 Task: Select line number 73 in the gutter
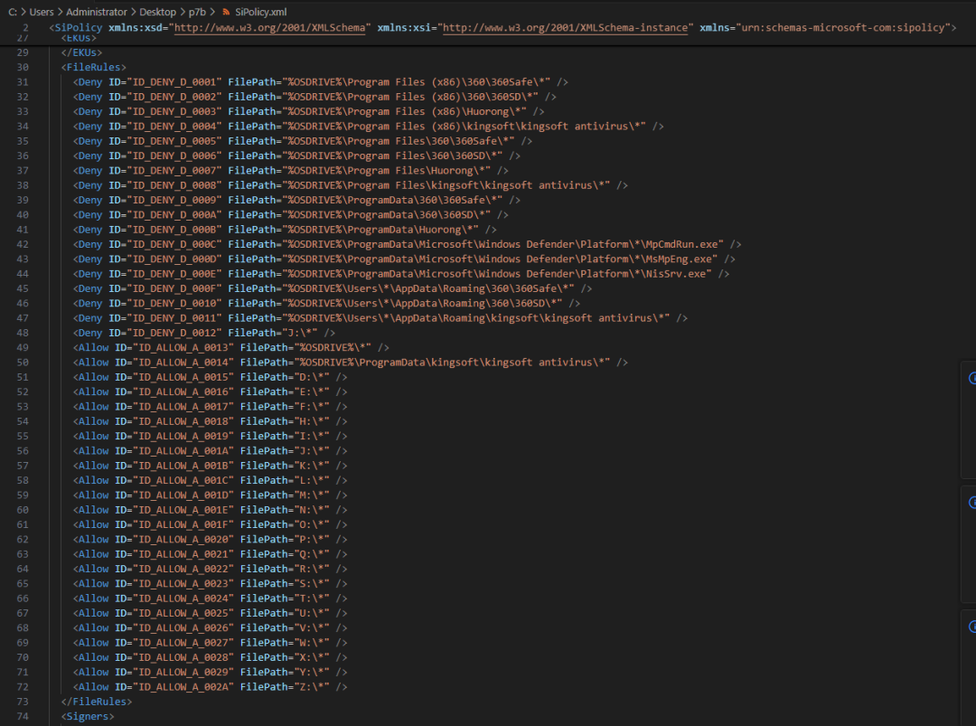click(23, 702)
